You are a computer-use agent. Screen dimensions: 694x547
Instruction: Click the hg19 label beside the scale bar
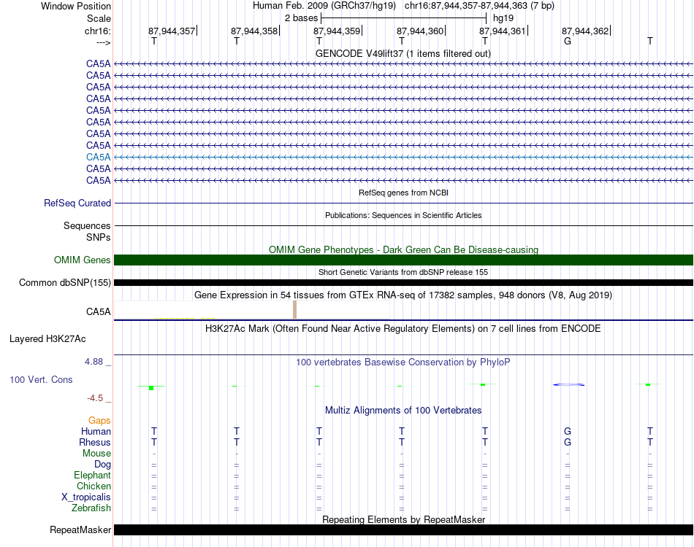coord(503,18)
